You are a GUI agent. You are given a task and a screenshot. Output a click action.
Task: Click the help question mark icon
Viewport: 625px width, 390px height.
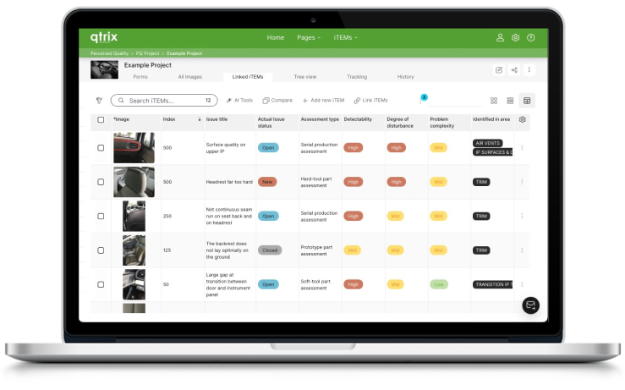[530, 38]
